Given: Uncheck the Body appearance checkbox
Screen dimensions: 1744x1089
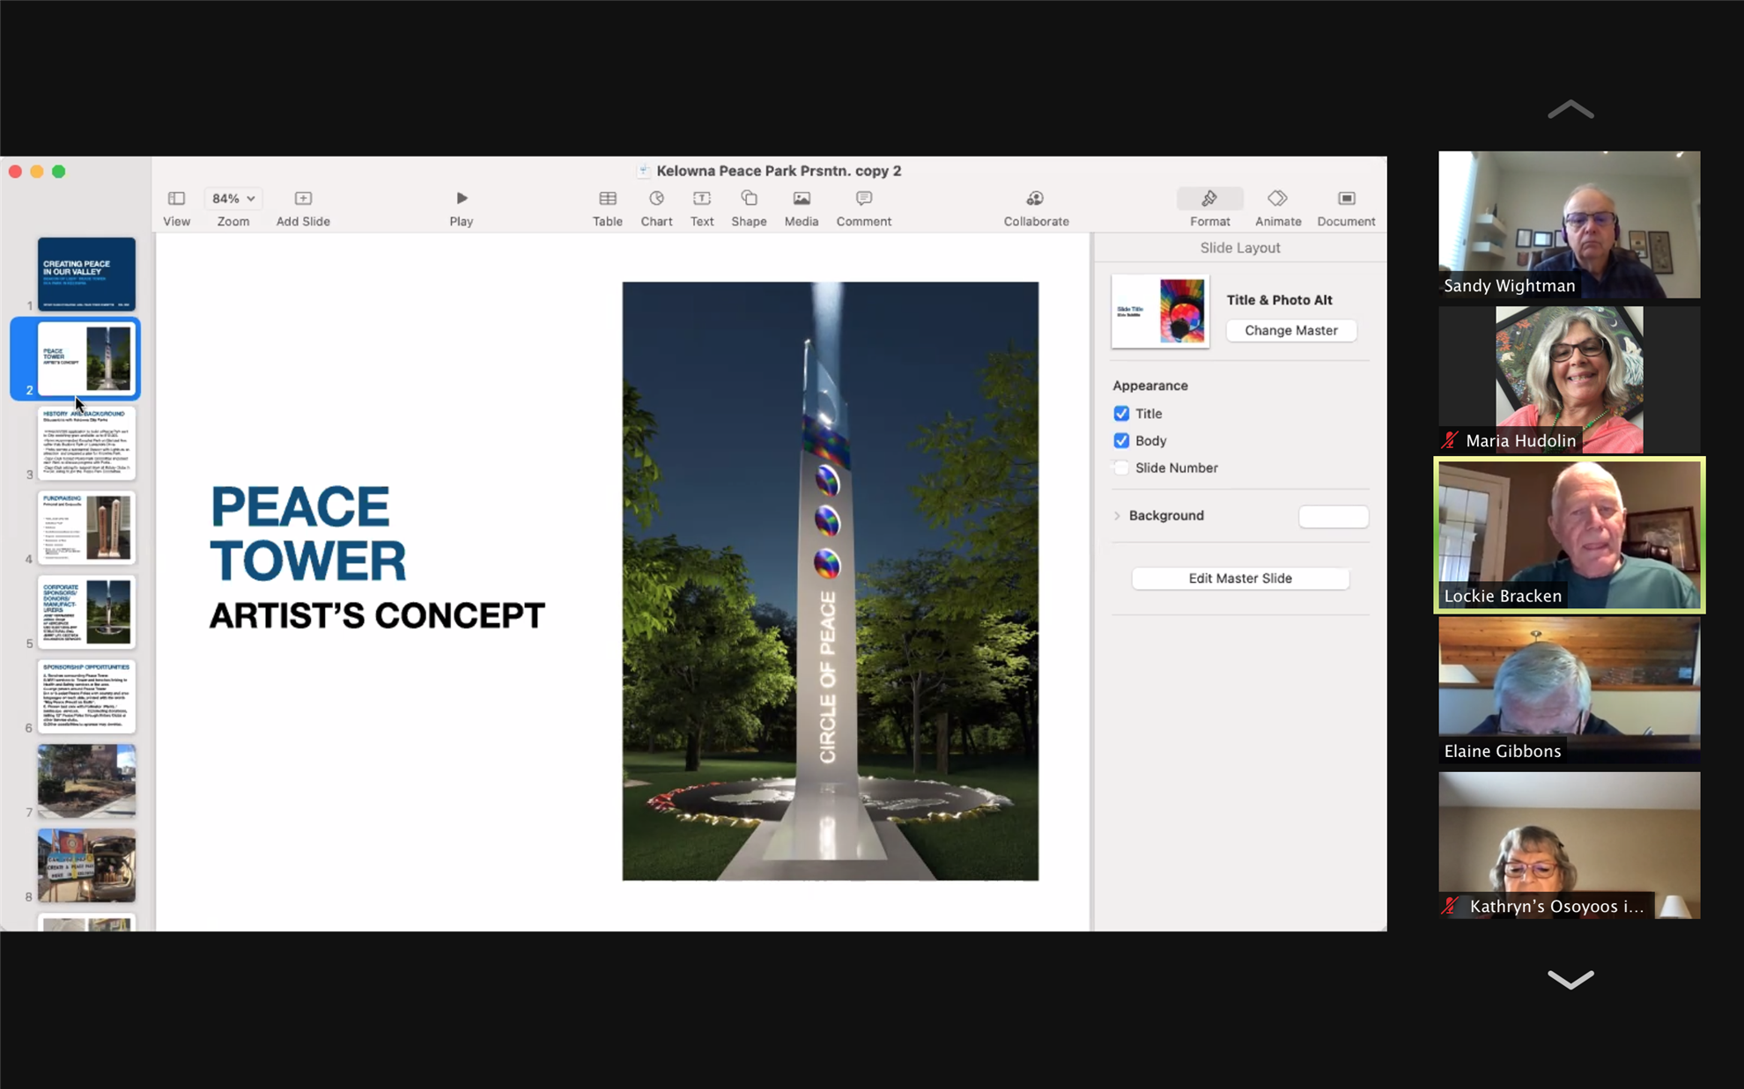Looking at the screenshot, I should [1121, 441].
